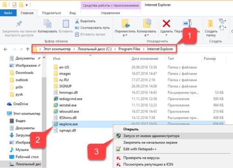
Task: Open the Управление tab
Action: [x=110, y=13]
